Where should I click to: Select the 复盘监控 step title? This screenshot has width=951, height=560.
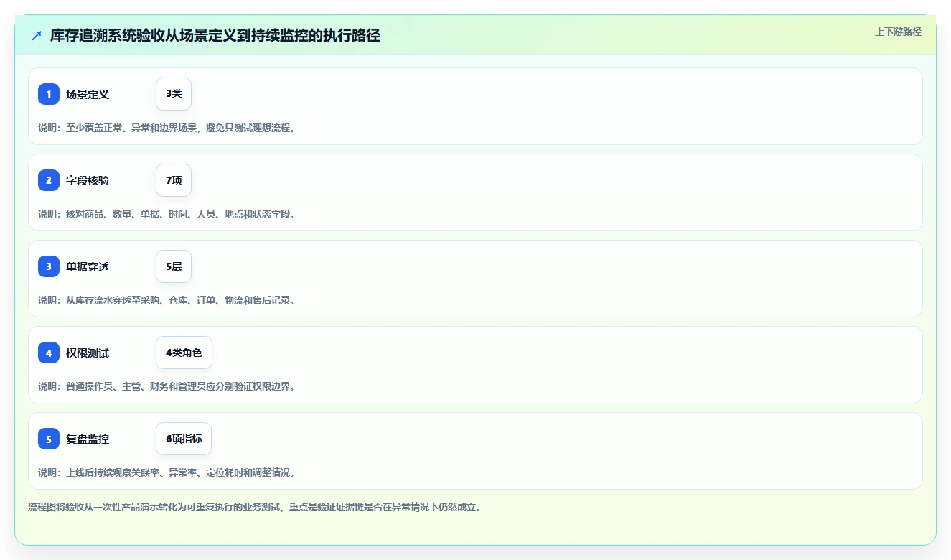click(x=88, y=439)
